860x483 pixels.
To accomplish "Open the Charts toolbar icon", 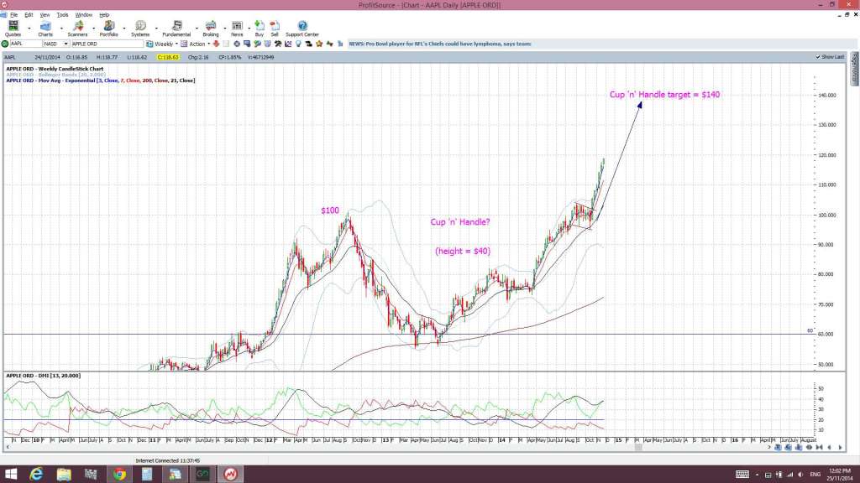I will (x=45, y=26).
